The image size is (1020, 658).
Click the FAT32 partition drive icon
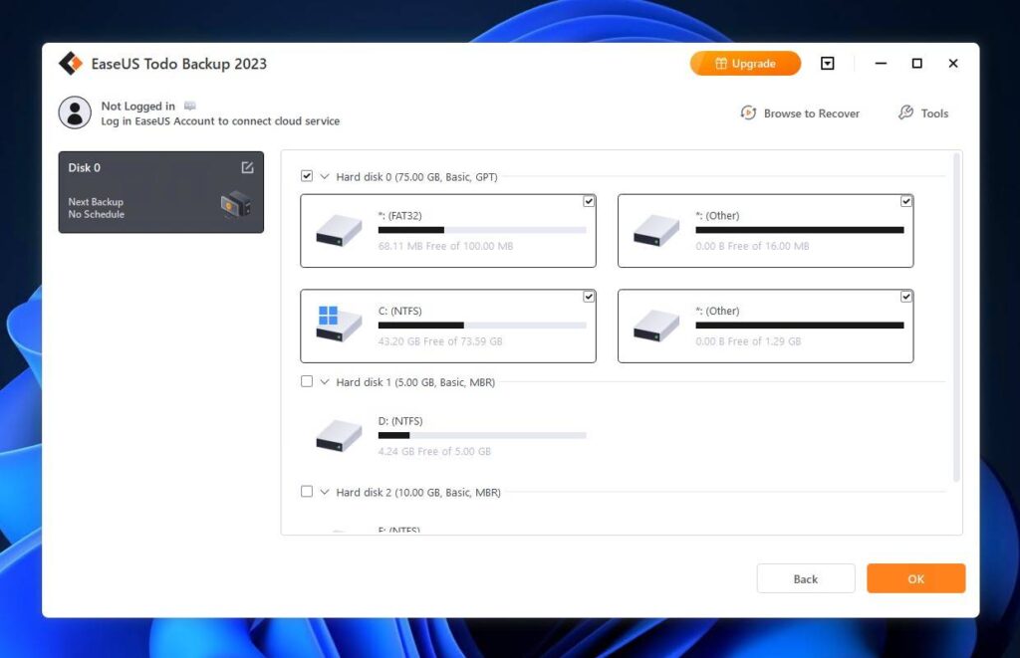[335, 229]
